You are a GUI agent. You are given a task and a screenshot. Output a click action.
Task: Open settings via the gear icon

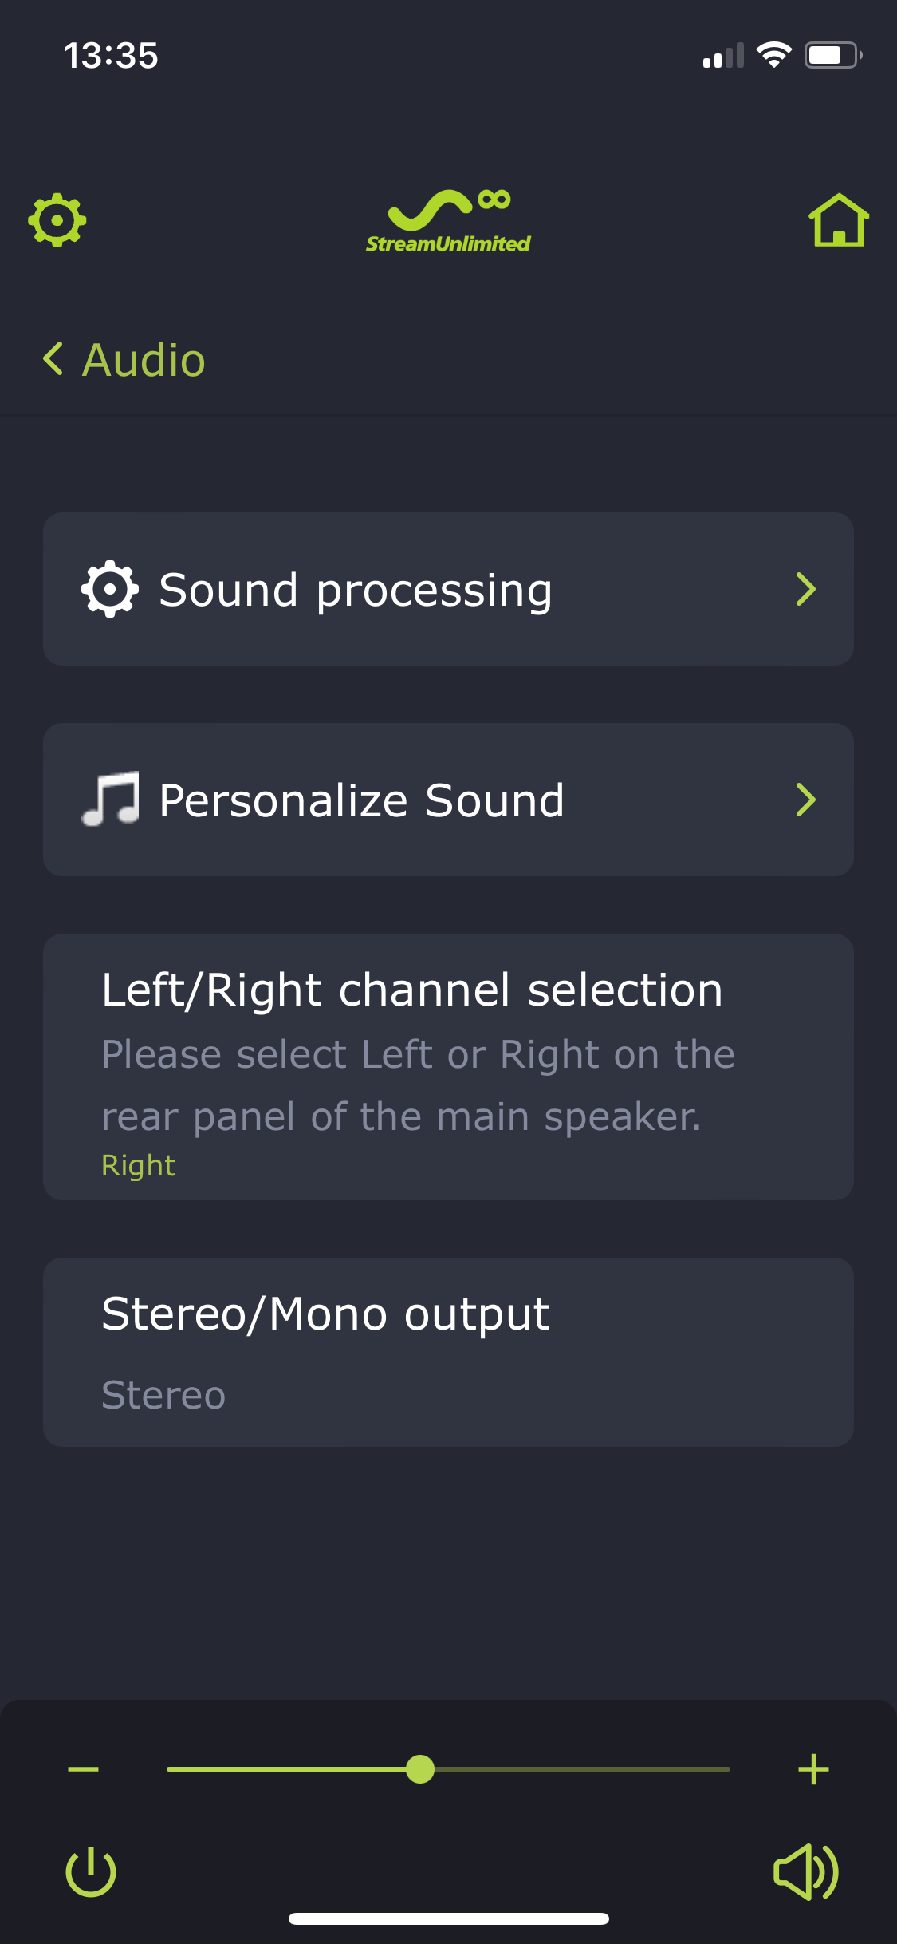[x=57, y=219]
